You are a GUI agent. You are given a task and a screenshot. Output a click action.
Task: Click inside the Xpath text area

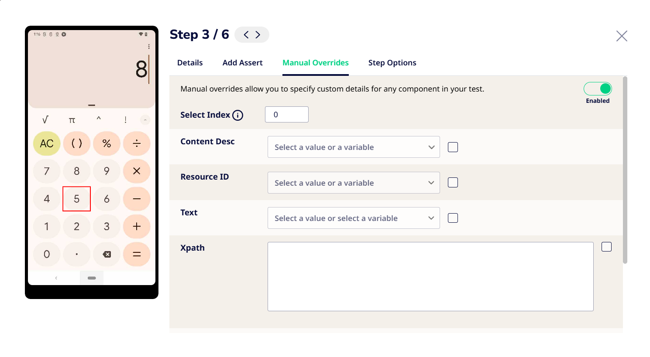(430, 276)
